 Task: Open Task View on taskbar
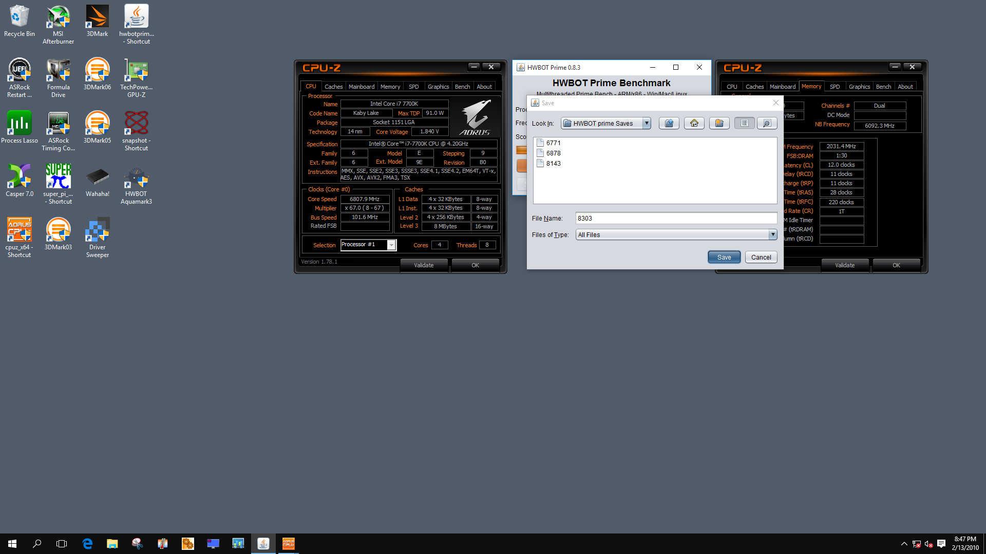tap(62, 544)
